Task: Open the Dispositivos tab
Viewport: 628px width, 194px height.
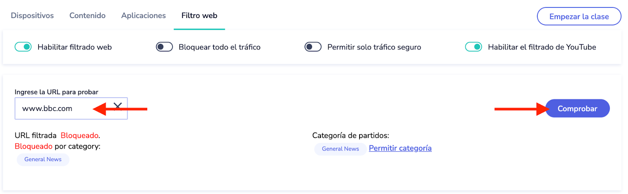Action: pyautogui.click(x=32, y=16)
